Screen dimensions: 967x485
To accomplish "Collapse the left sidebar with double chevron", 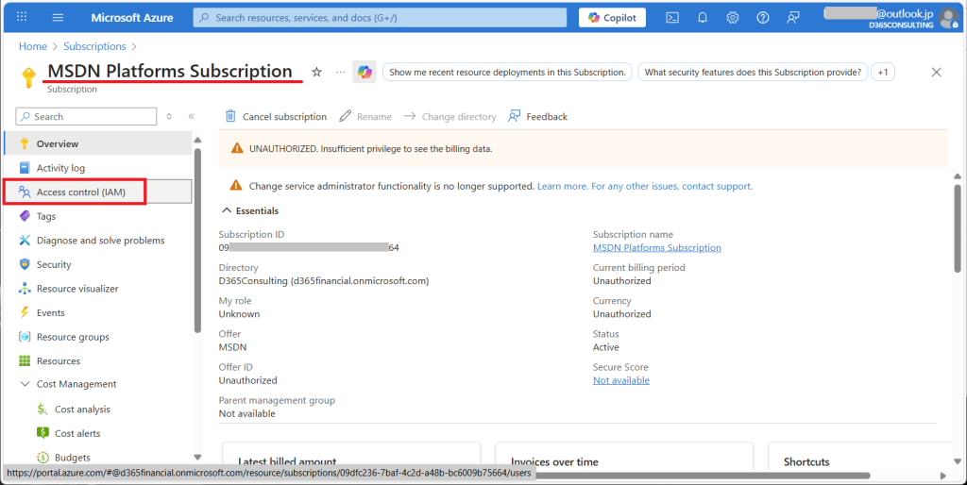I will click(x=191, y=117).
